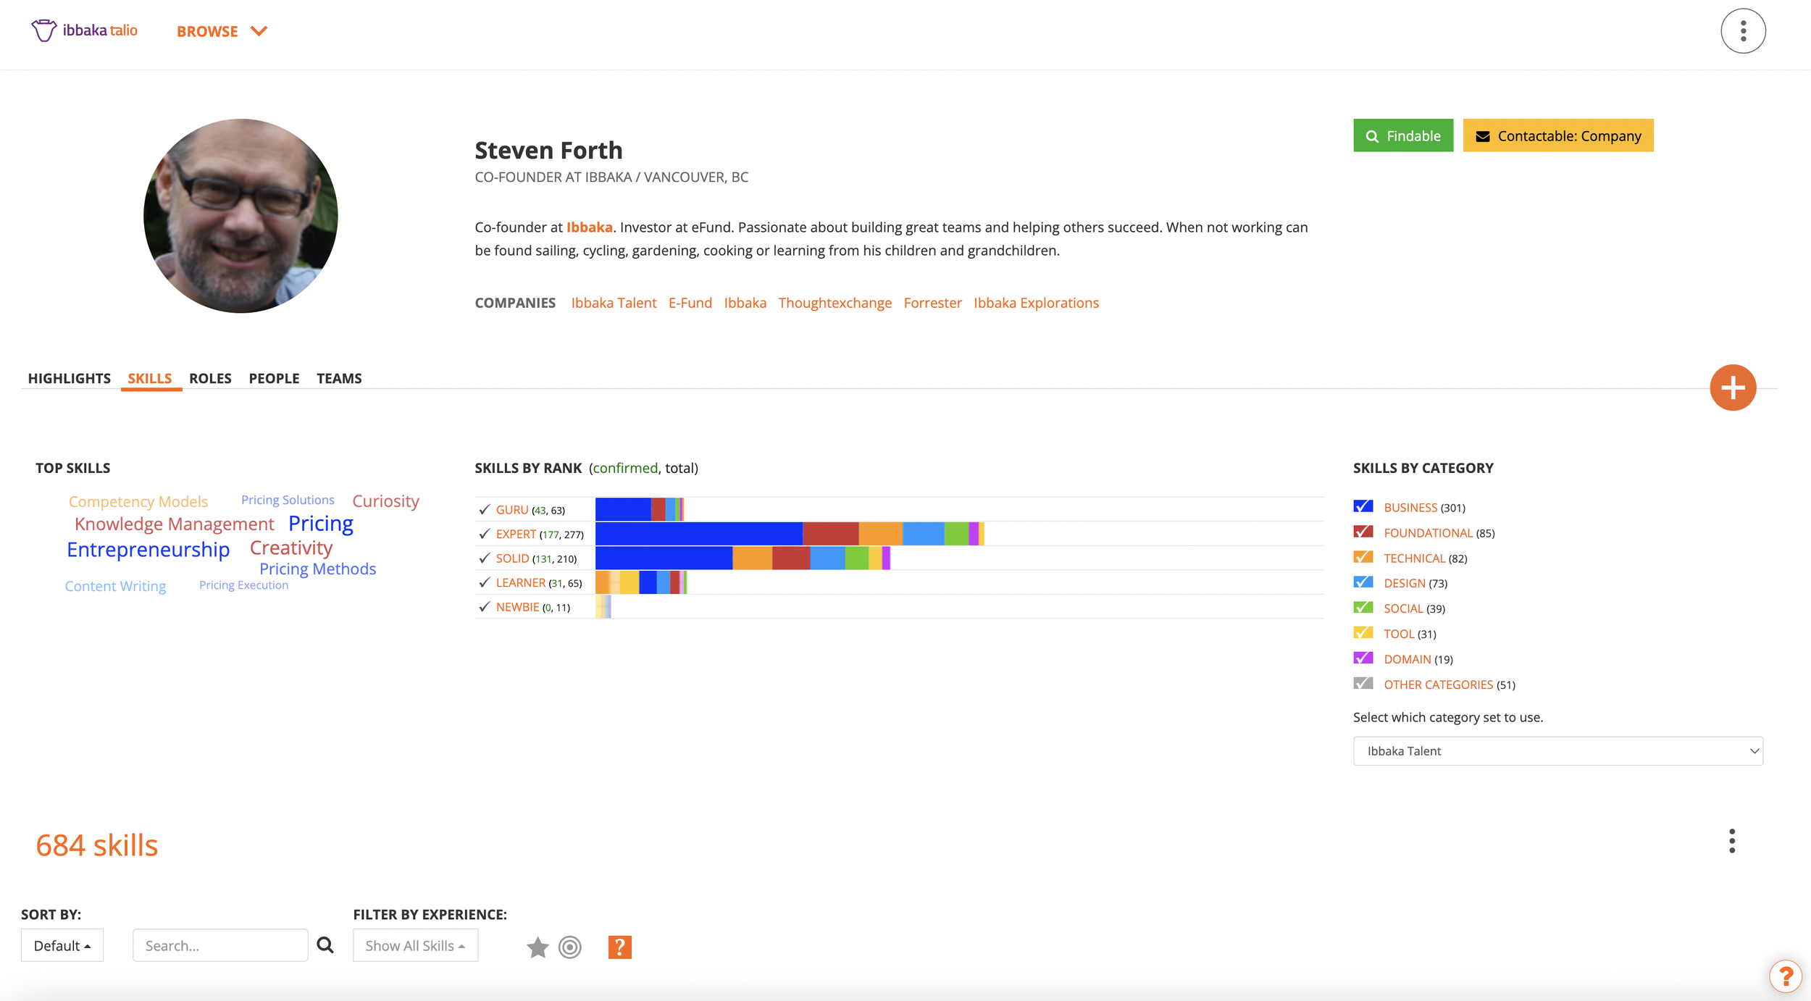Screen dimensions: 1811x1001
Task: Click the dark blue segment of SOLID bar
Action: 664,558
